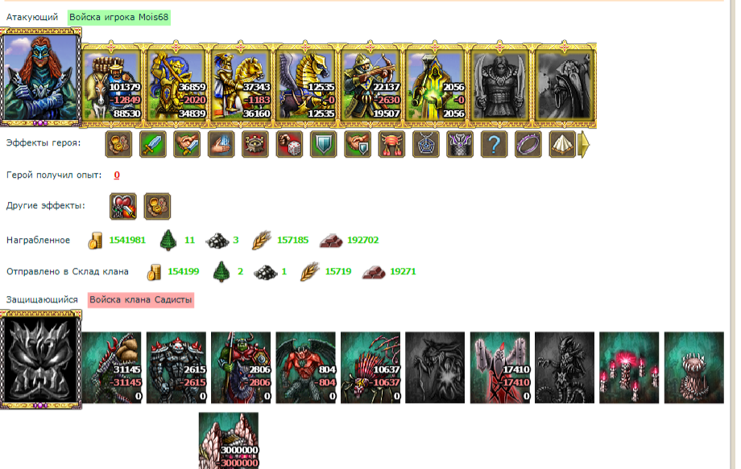Screen dimensions: 741x469
Task: Open hero experience value 0 link
Action: pos(117,175)
